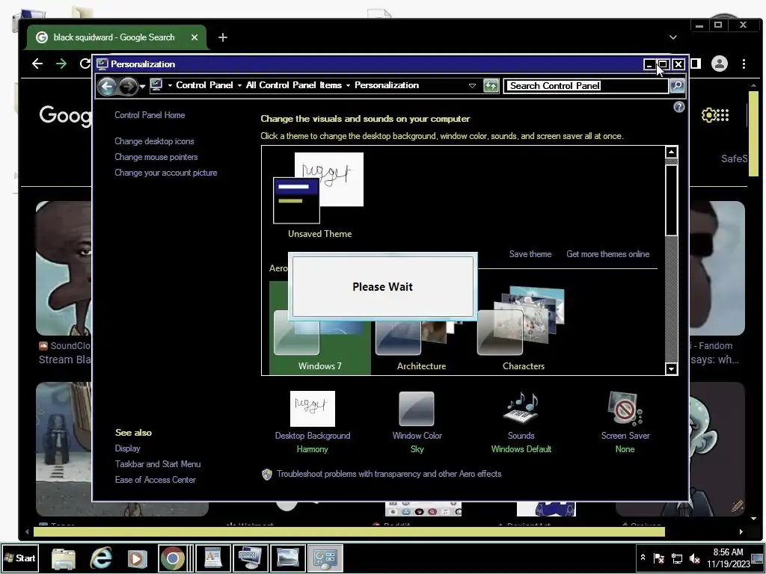Viewport: 766px width, 574px height.
Task: Open Screen Saver settings icon
Action: pos(625,409)
